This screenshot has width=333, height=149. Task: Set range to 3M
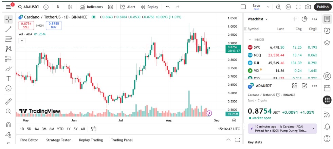pyautogui.click(x=44, y=129)
